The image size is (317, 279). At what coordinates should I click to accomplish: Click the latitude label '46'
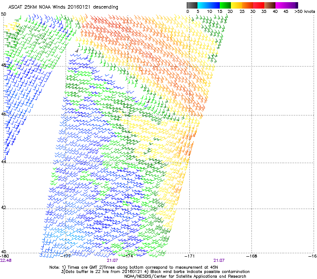(3, 114)
